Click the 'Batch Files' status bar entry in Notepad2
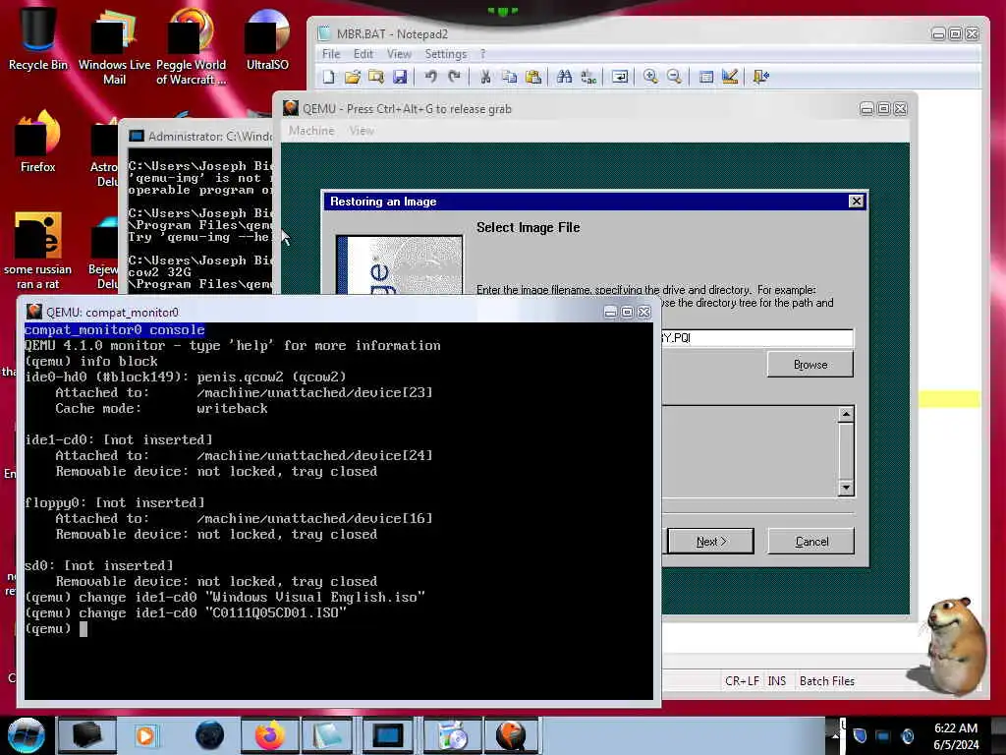Viewport: 1006px width, 755px height. 827,681
